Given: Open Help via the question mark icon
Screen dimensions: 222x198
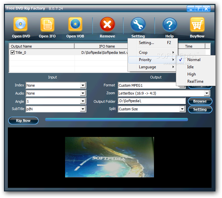Looking at the screenshot, I should pos(170,25).
